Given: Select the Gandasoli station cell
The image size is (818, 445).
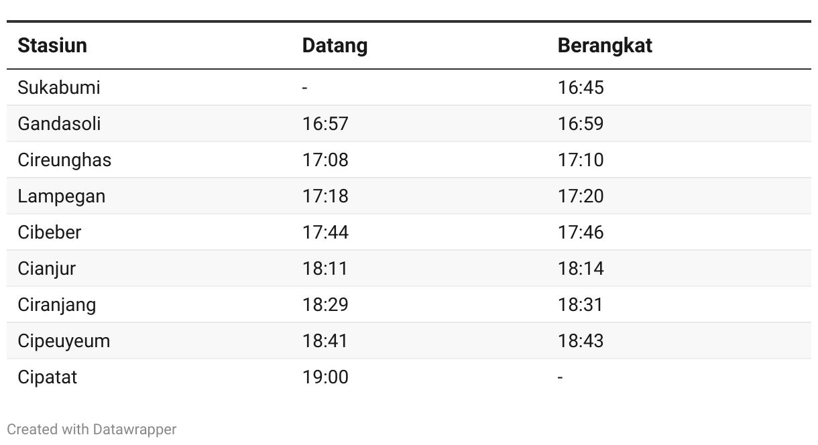Looking at the screenshot, I should [60, 124].
